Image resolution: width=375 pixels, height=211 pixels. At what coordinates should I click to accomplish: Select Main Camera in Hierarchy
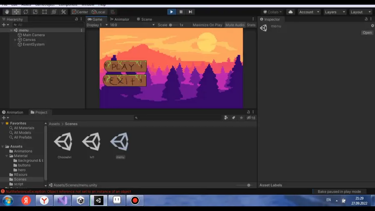click(33, 35)
